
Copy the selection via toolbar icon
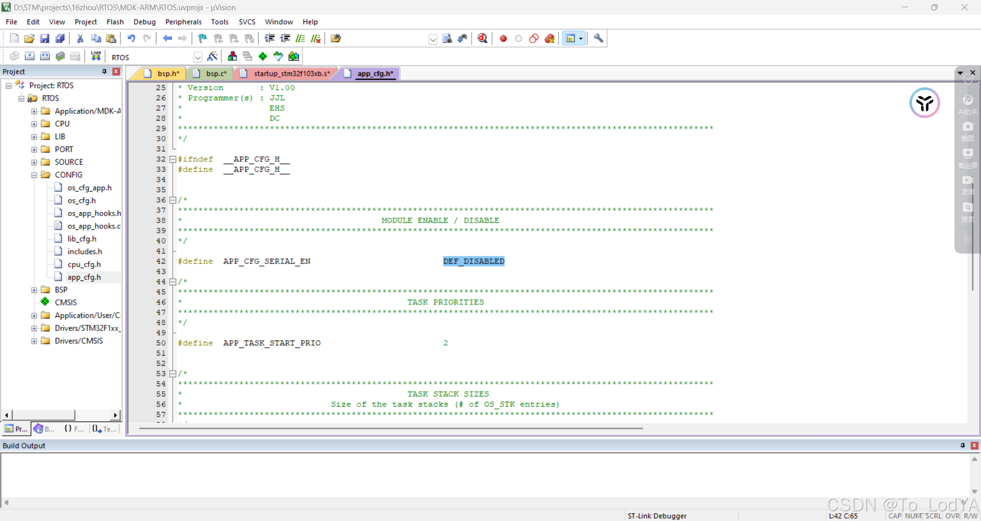(96, 38)
